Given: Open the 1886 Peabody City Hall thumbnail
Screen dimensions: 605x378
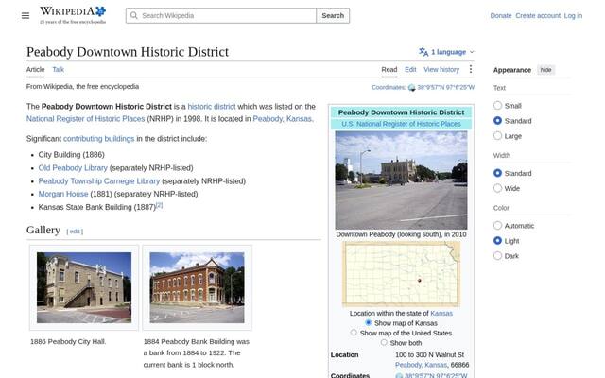Looking at the screenshot, I should (x=84, y=287).
